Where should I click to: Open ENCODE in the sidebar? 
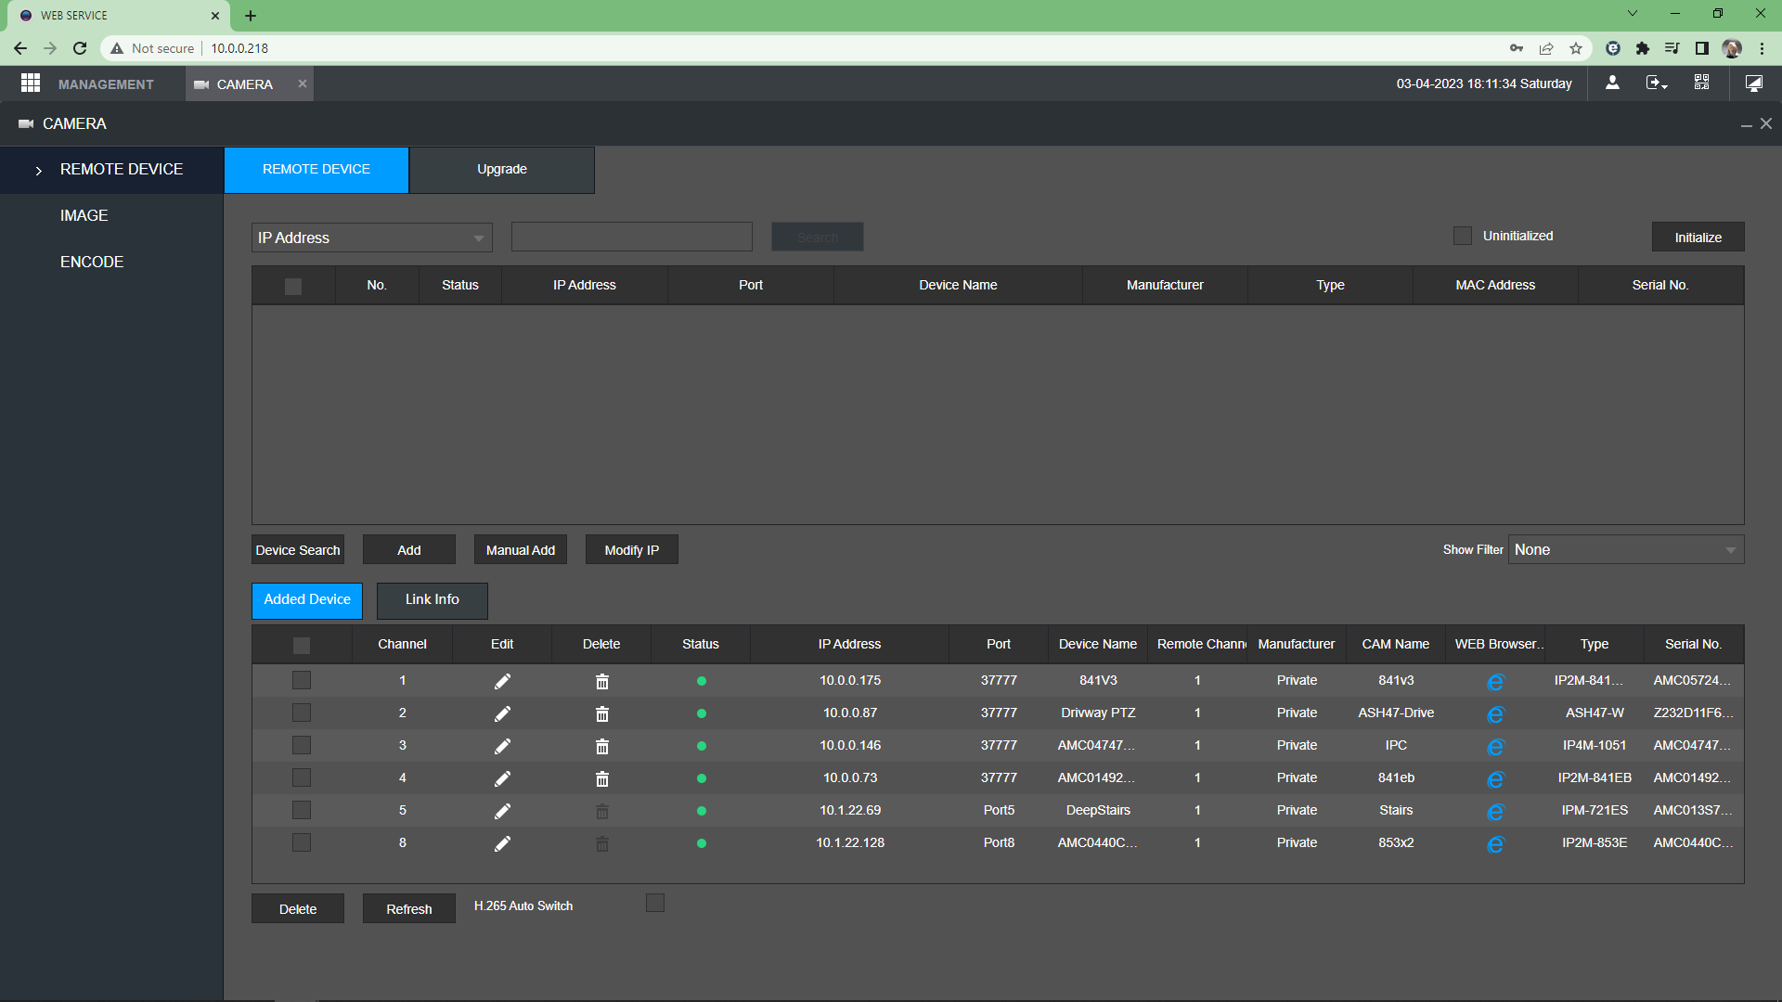[92, 262]
